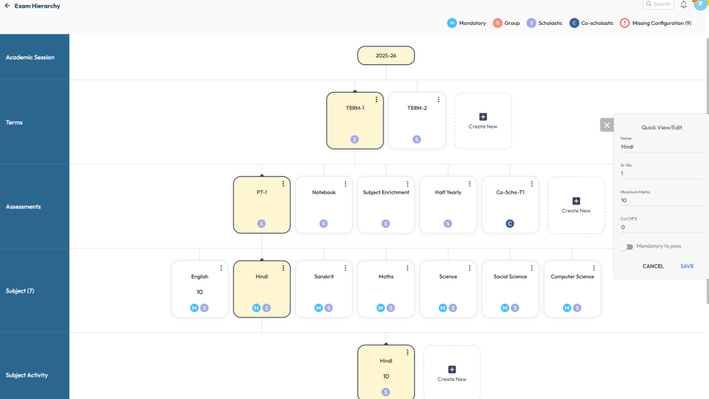Viewport: 709px width, 399px height.
Task: Click plus icon to create new subject activity
Action: pos(451,370)
